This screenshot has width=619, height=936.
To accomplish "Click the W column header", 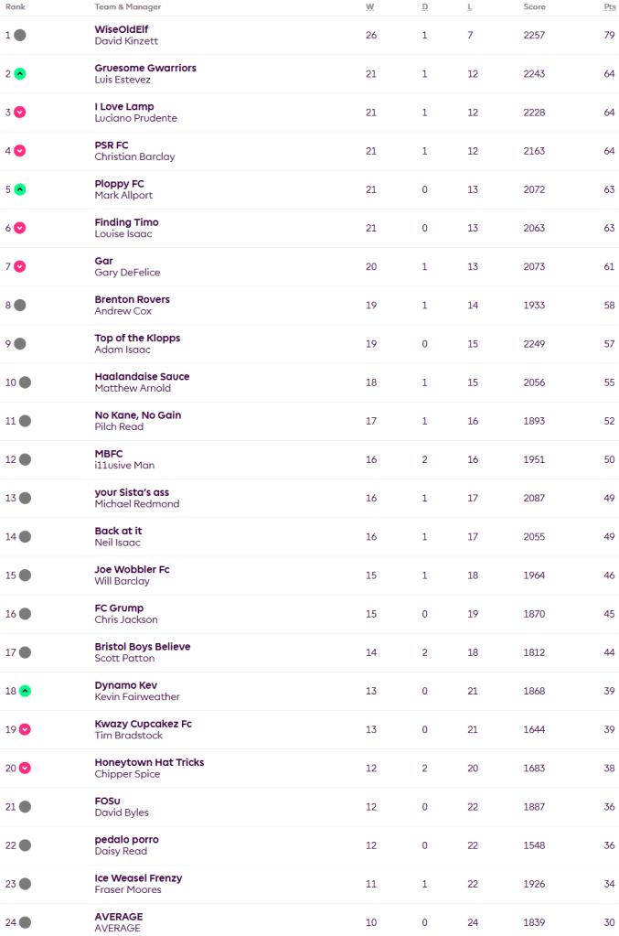I will (370, 6).
